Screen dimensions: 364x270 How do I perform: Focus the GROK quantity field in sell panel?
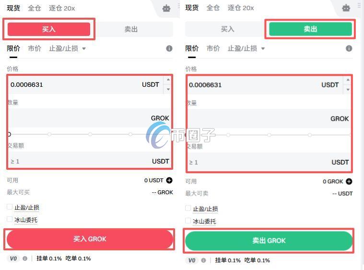point(269,118)
